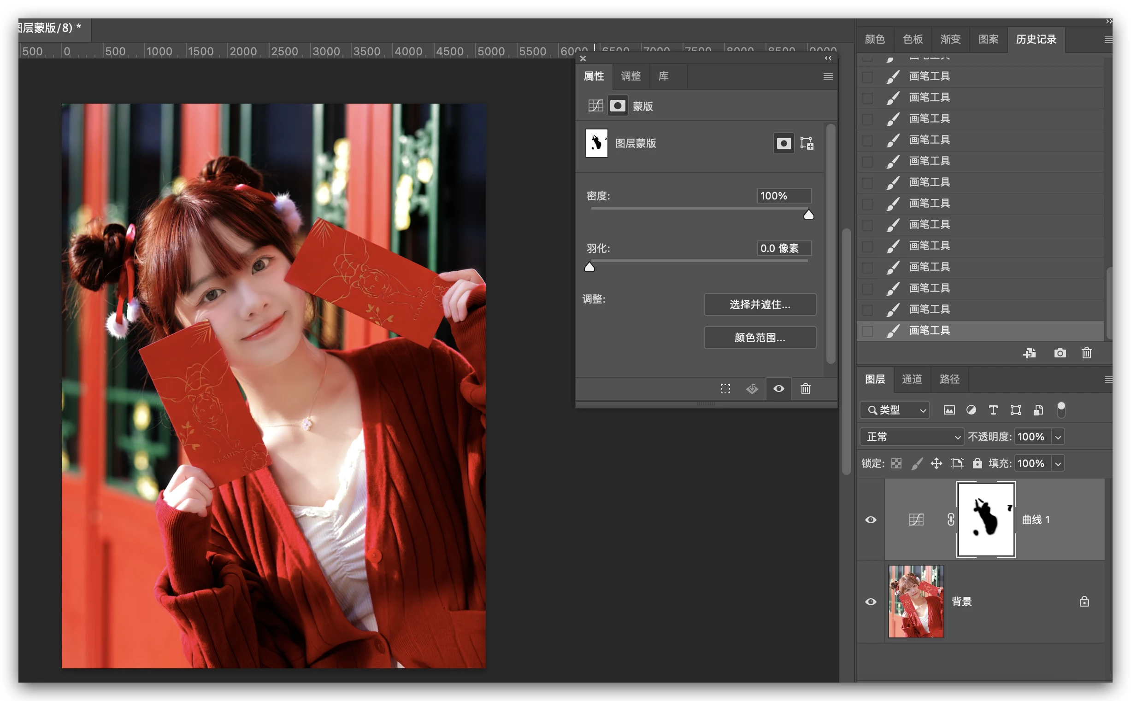Click the delete mask trash icon in Properties
The image size is (1131, 701).
805,389
